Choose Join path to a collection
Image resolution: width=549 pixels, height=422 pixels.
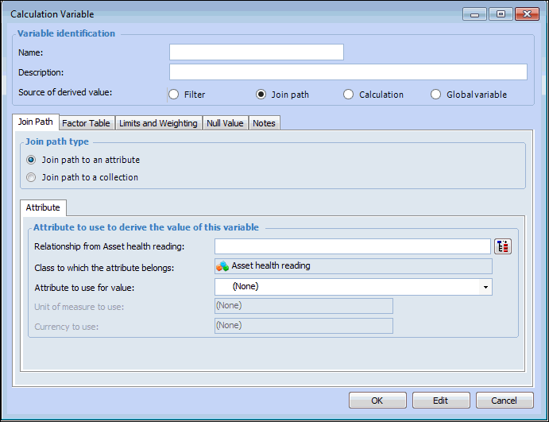[32, 177]
